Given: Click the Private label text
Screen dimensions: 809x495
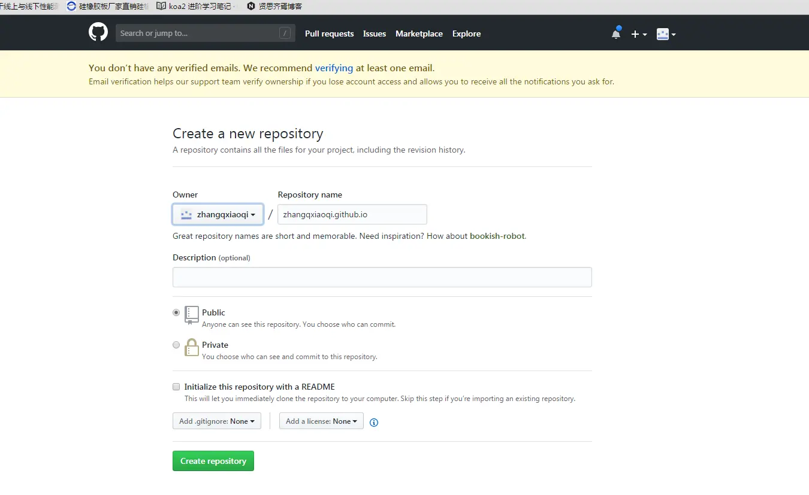Looking at the screenshot, I should point(215,345).
